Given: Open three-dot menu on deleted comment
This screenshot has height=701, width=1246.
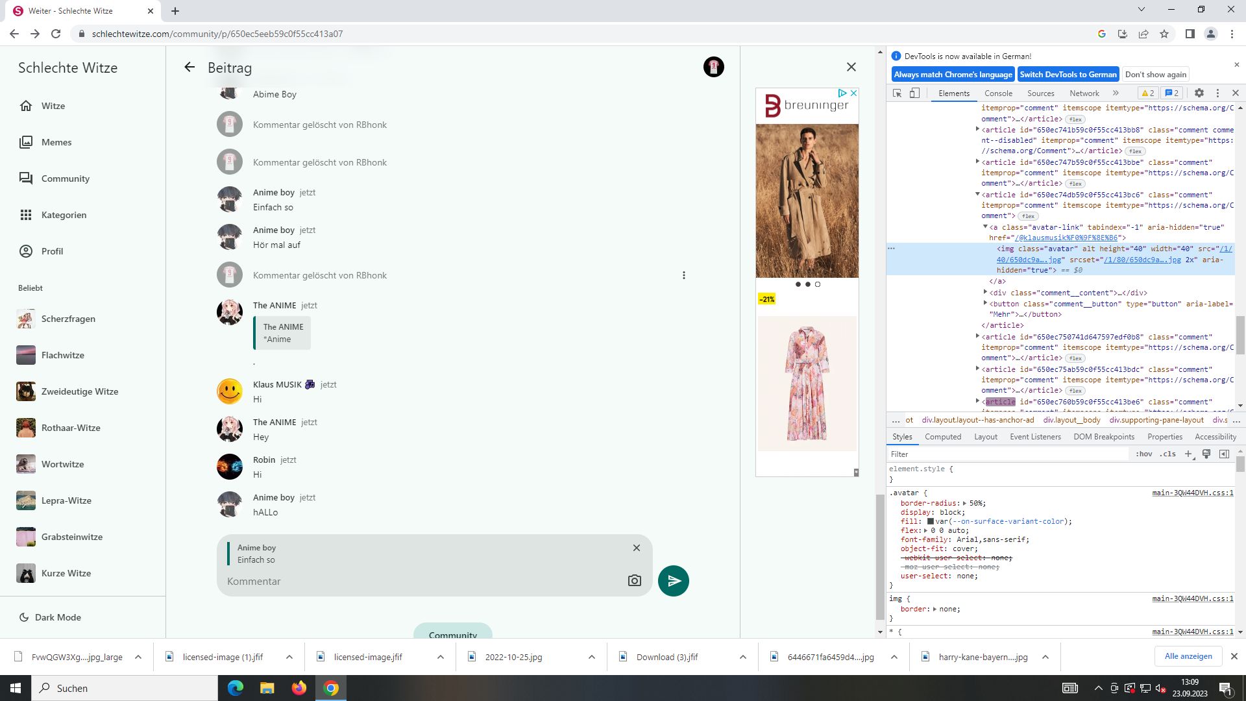Looking at the screenshot, I should click(x=683, y=275).
